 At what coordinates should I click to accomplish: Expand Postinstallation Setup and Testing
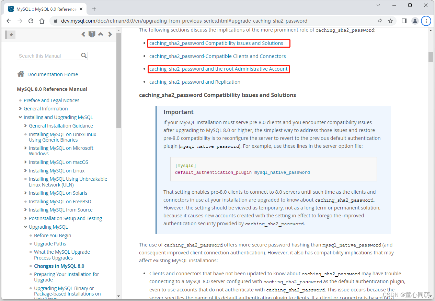25,218
